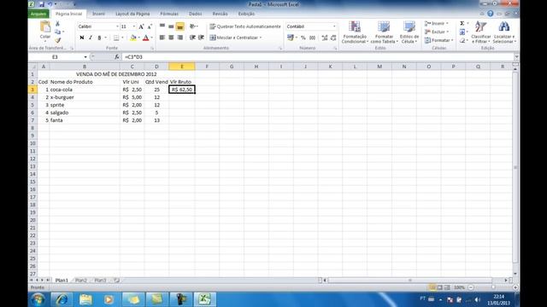Open the Calibri font name dropdown
Viewport: 547px width, 307px height.
tap(117, 26)
